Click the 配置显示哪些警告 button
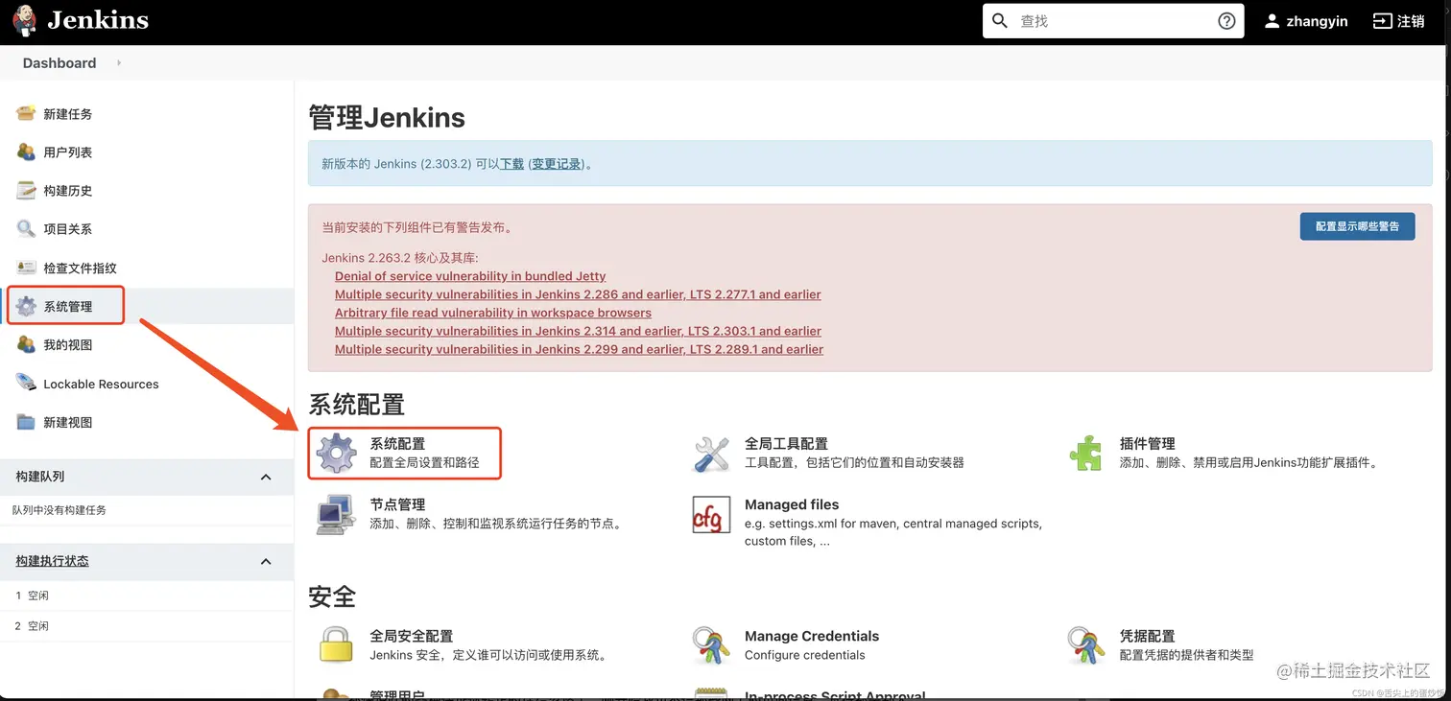 tap(1357, 226)
